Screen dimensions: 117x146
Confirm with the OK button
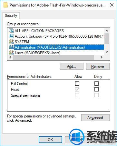pos(50,140)
